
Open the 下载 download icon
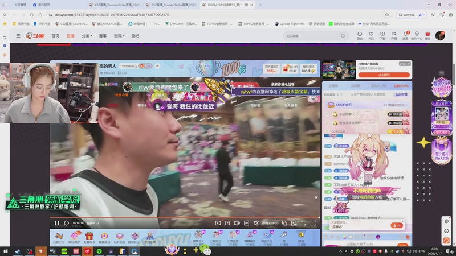pyautogui.click(x=382, y=36)
